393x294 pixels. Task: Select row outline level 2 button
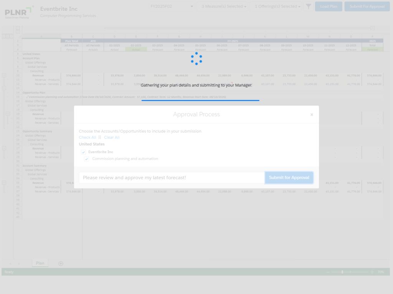click(8, 36)
